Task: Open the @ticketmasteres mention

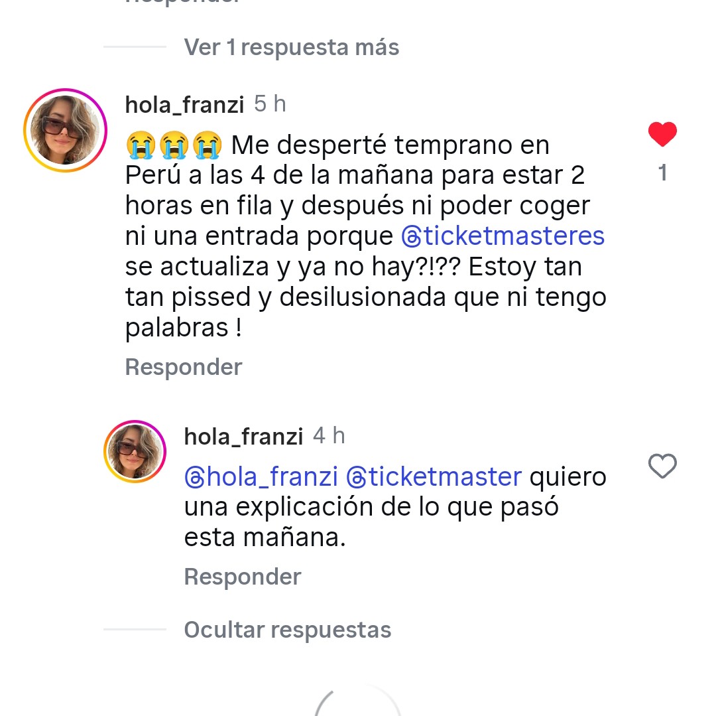Action: (x=503, y=236)
